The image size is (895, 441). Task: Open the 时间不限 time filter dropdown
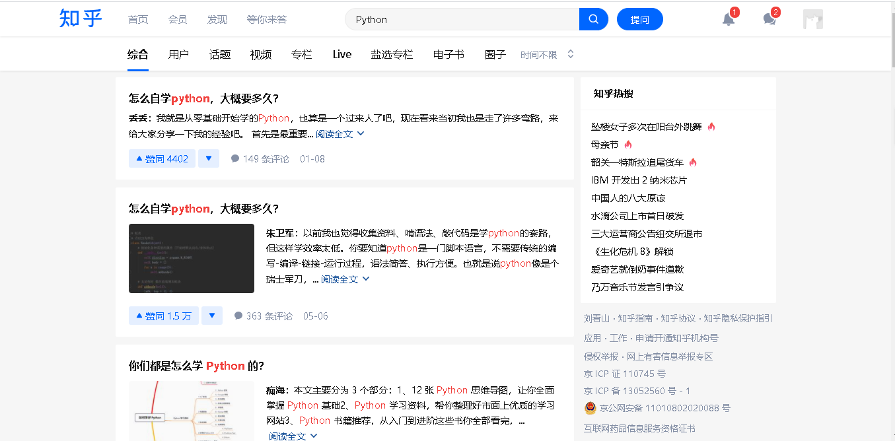coord(548,55)
